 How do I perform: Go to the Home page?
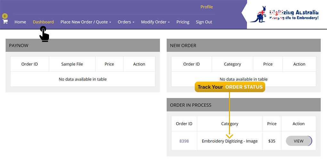tap(20, 22)
